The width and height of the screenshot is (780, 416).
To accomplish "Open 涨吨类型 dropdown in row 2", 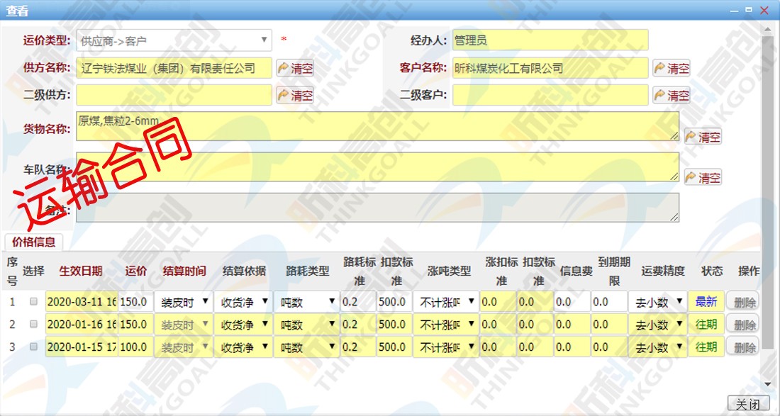I will [446, 325].
